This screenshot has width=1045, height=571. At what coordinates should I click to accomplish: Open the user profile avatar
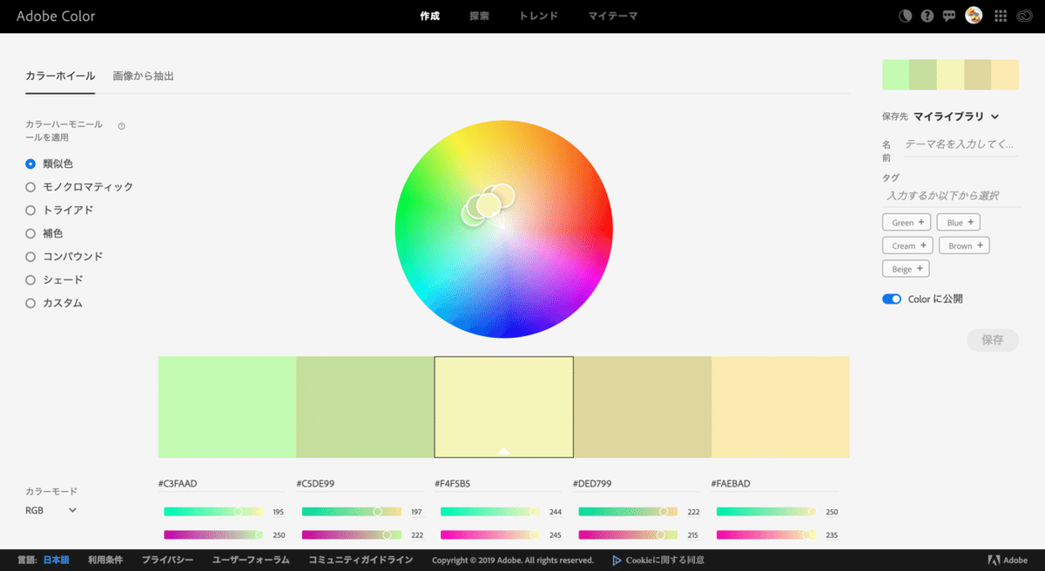[x=974, y=16]
